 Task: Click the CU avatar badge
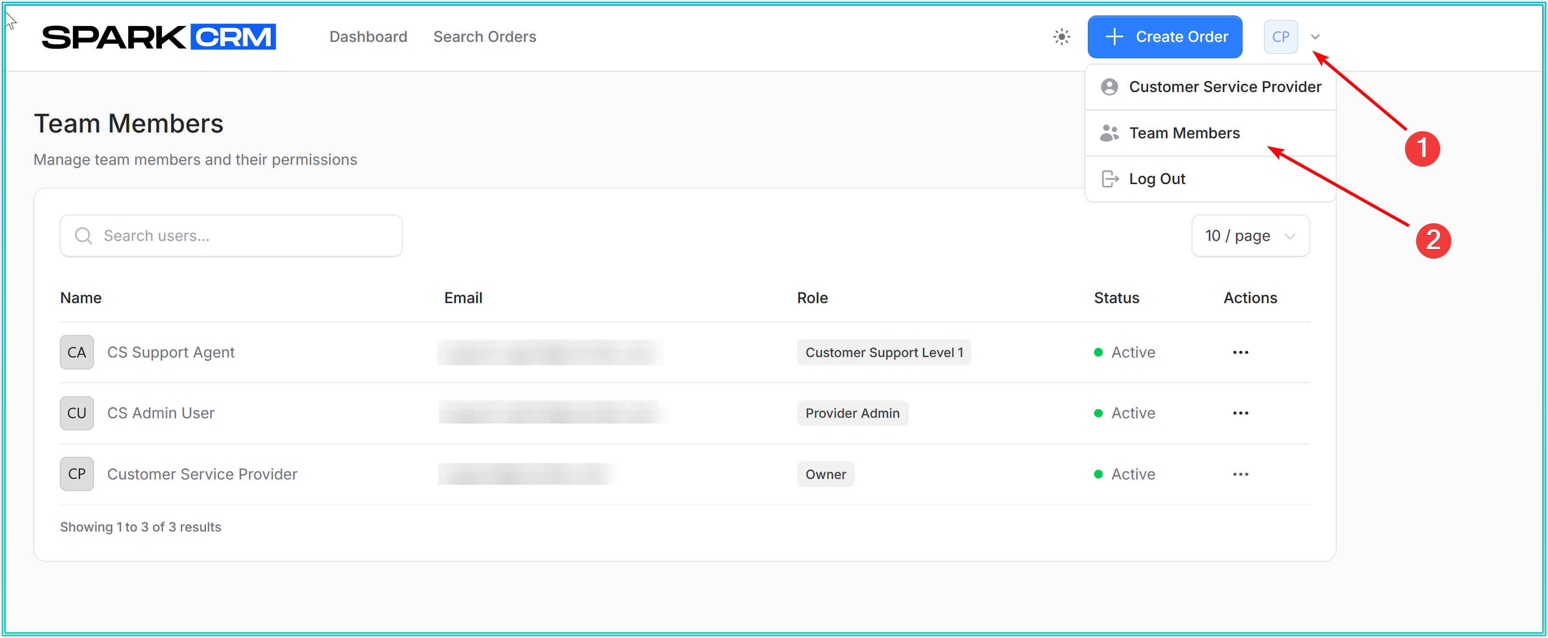tap(77, 413)
